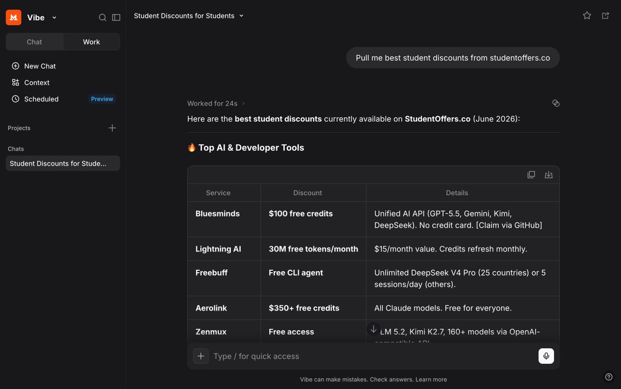Screen dimensions: 621x389
Task: Select the 30M free tokens/month cell
Action: coord(314,249)
